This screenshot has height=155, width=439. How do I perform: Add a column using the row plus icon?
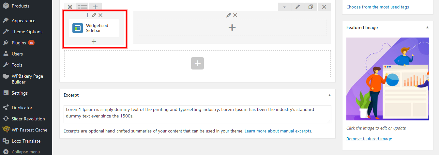(x=95, y=7)
